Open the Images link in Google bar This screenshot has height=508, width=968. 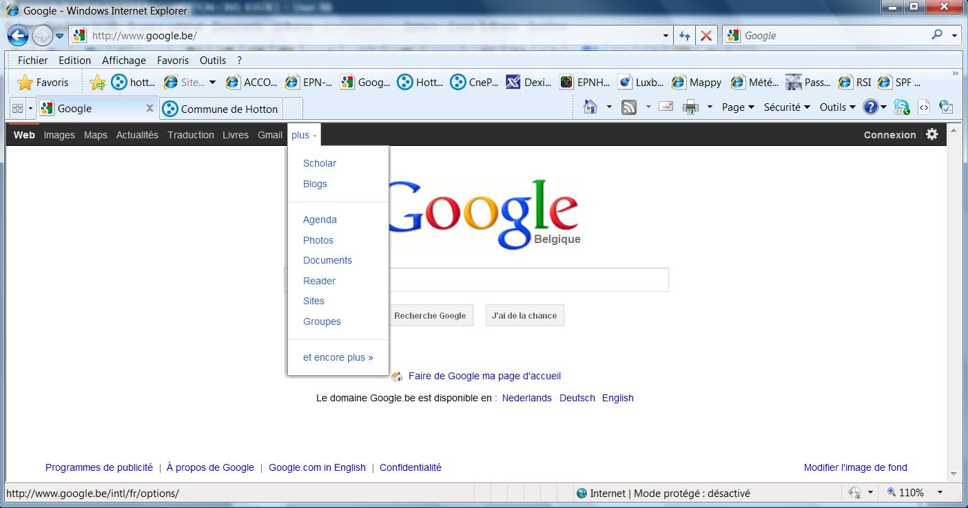[x=59, y=135]
